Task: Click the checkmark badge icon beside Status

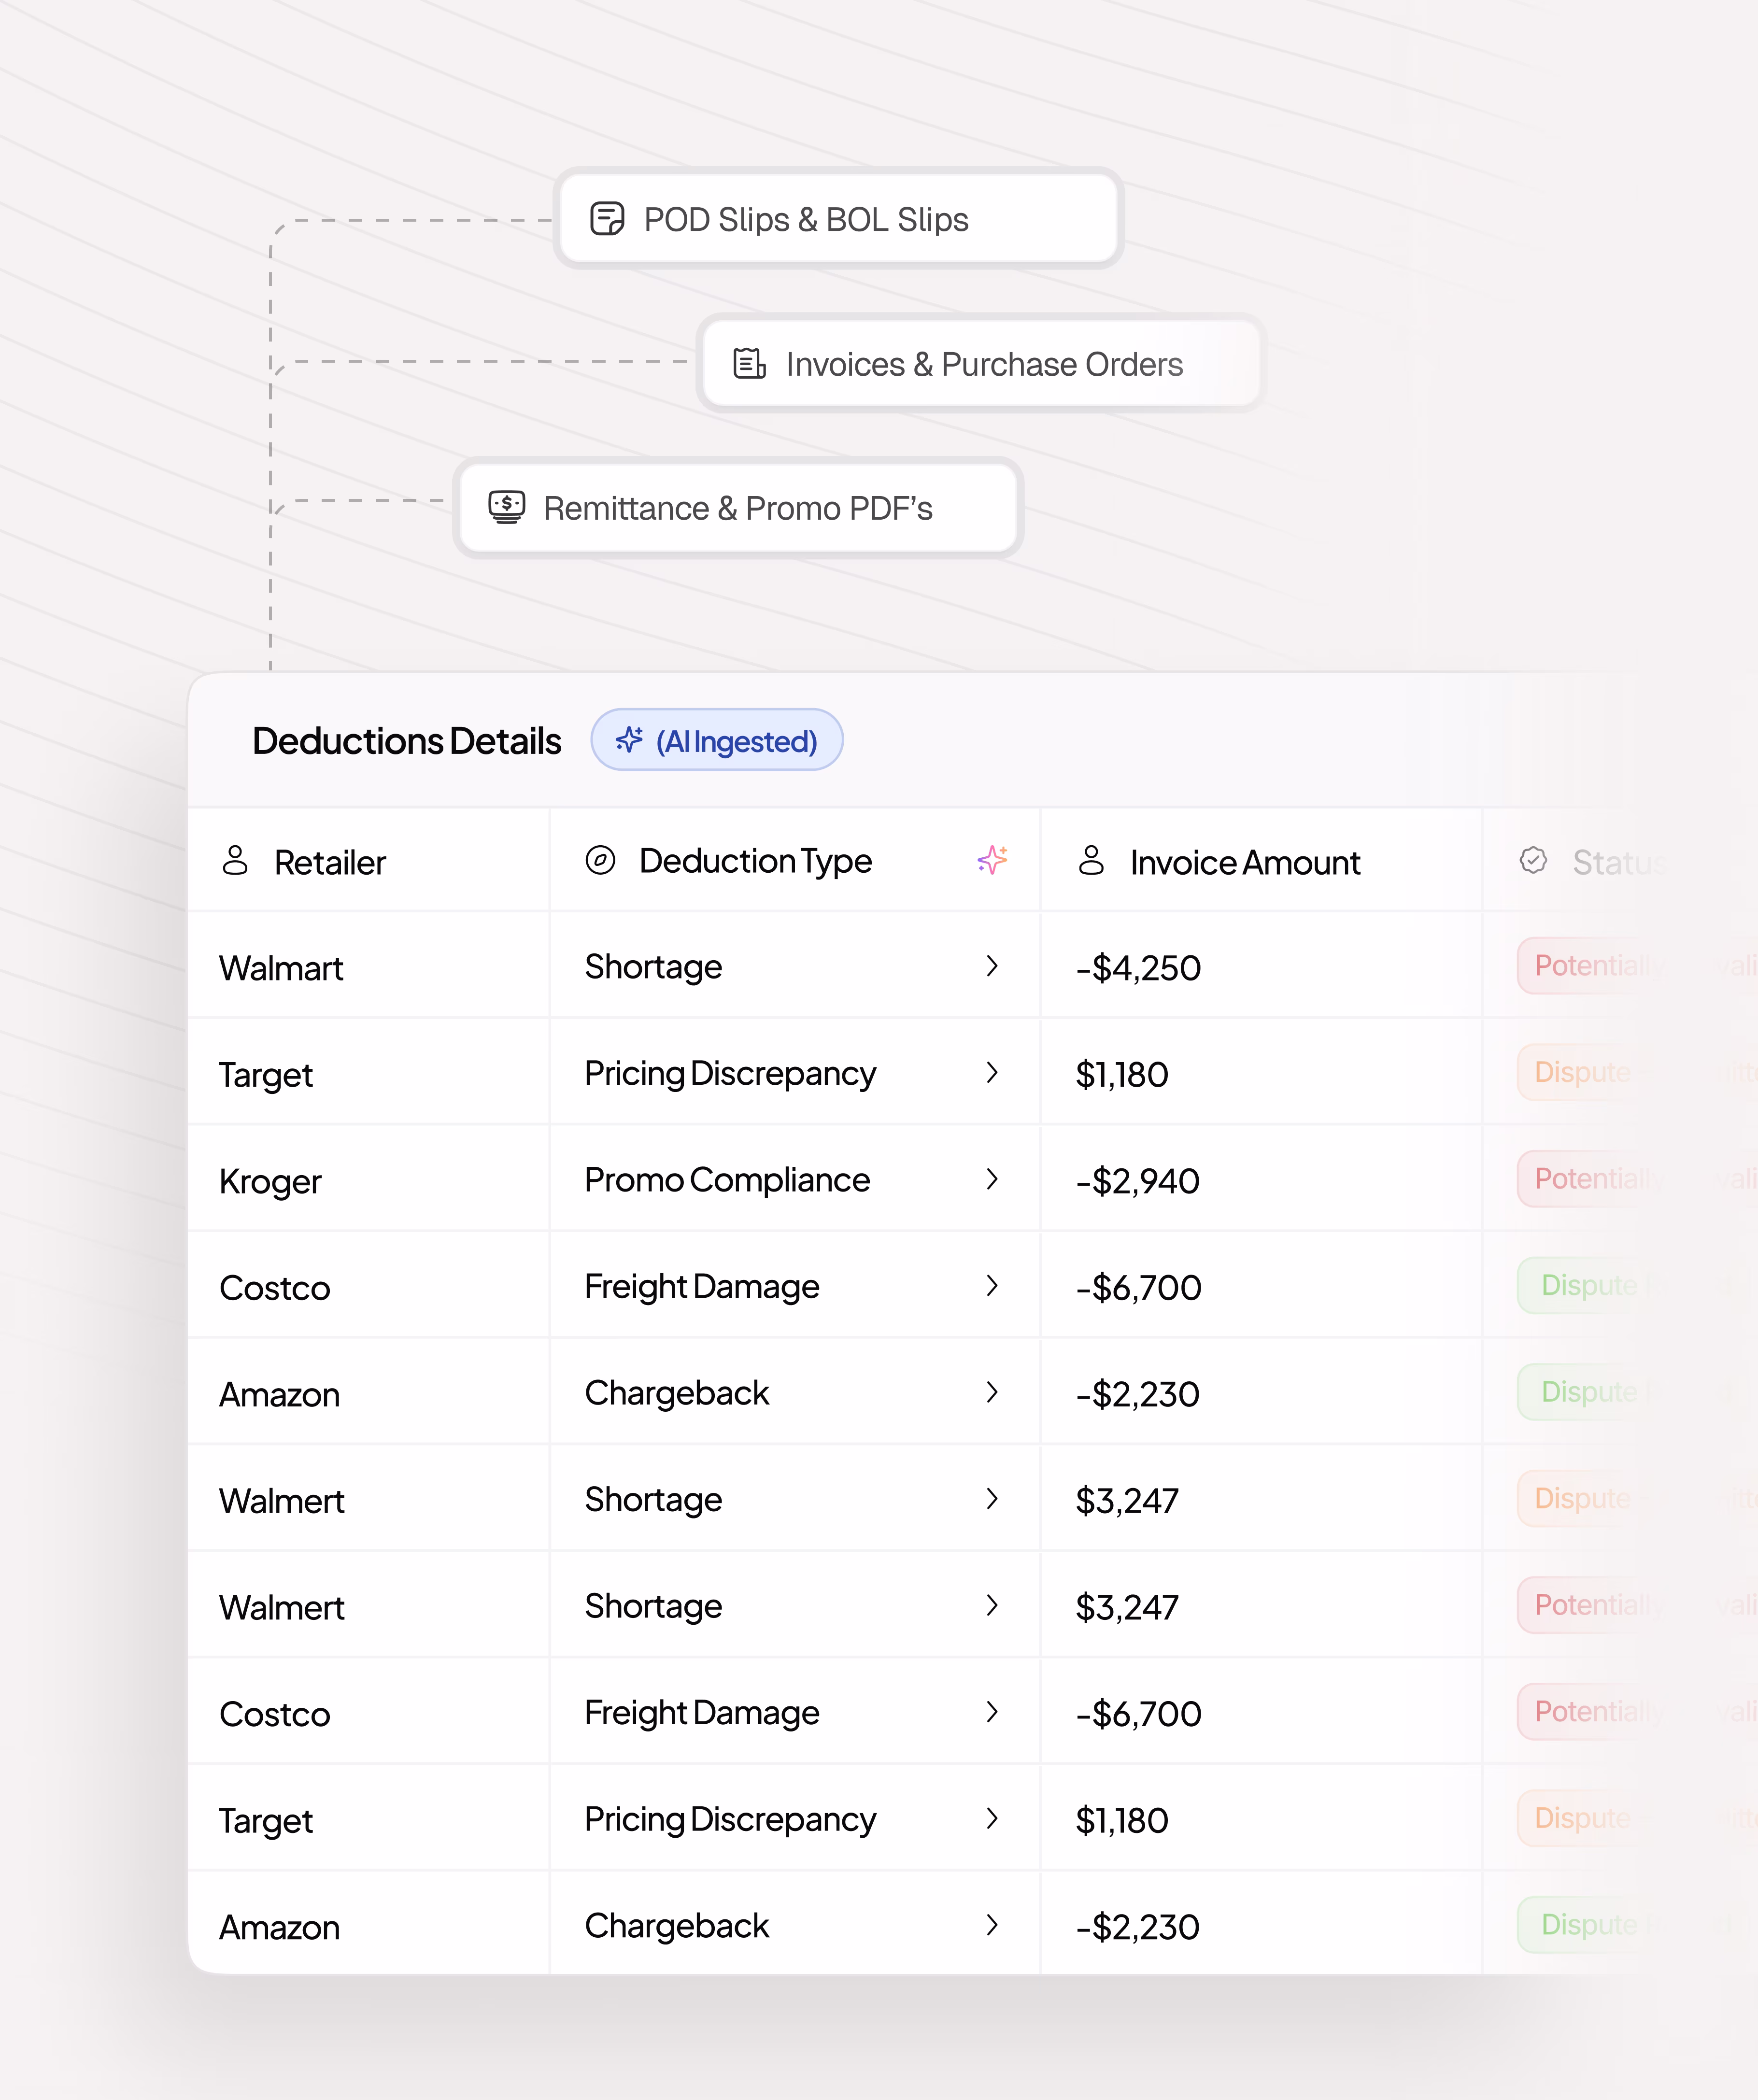Action: 1533,860
